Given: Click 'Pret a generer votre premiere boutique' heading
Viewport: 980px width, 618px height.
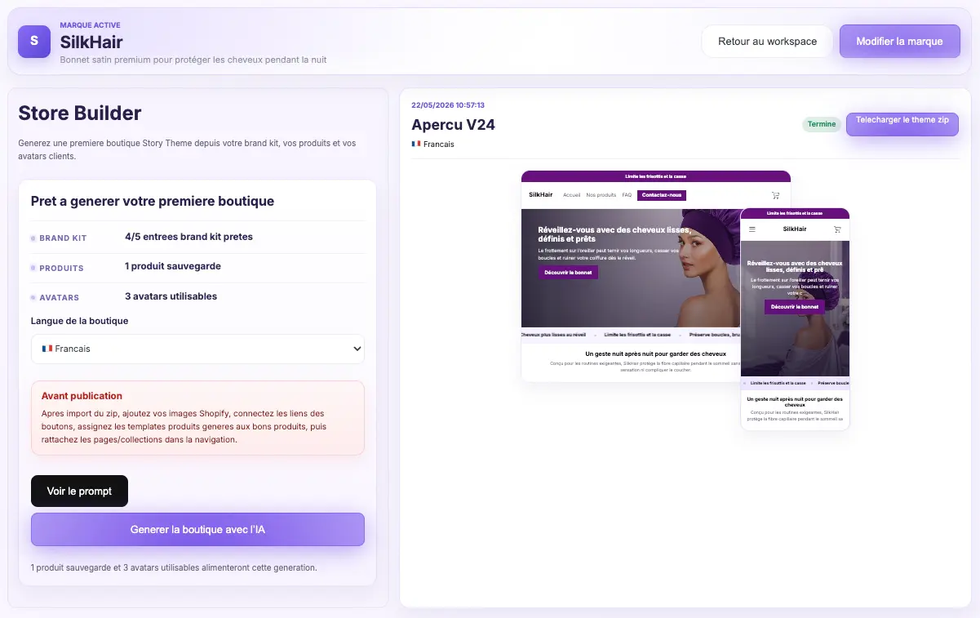Looking at the screenshot, I should click(x=153, y=201).
